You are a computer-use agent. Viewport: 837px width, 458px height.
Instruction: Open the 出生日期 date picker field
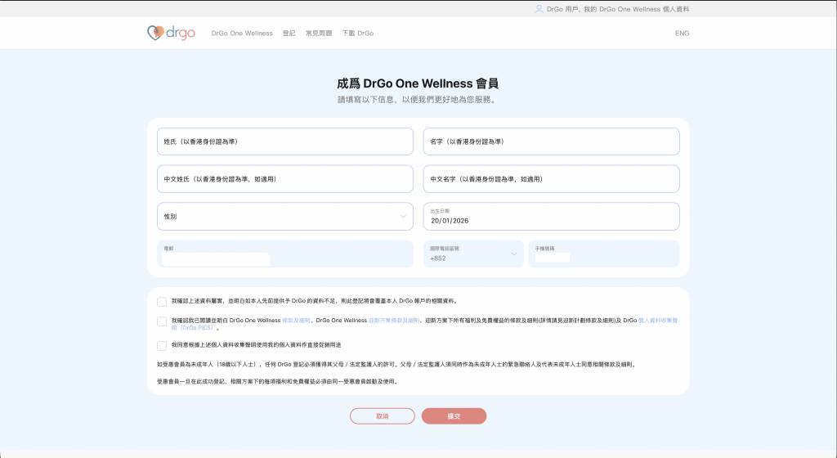tap(551, 217)
